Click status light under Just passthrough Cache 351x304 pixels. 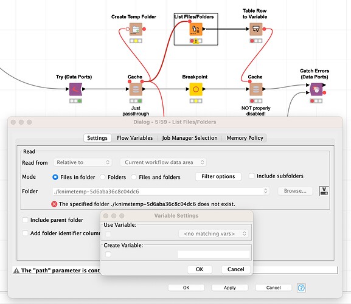pos(136,101)
